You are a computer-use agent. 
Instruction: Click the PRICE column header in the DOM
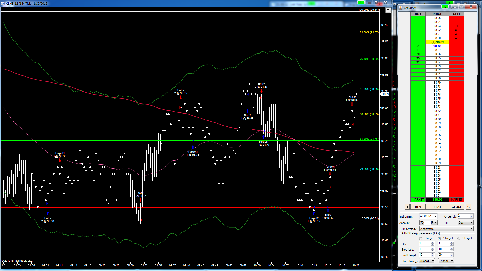437,14
